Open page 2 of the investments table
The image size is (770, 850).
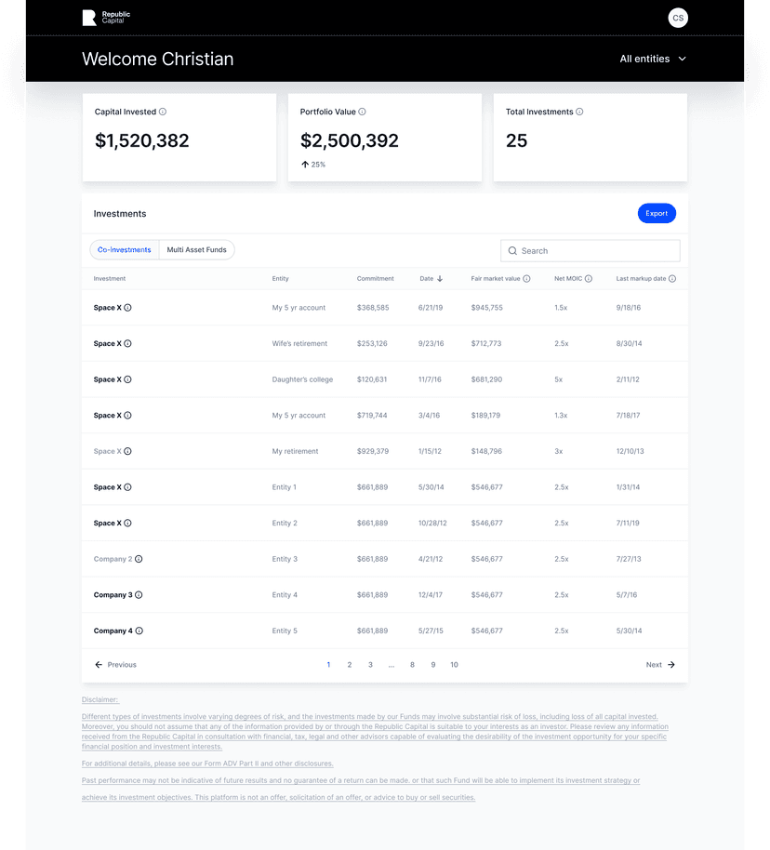coord(350,665)
